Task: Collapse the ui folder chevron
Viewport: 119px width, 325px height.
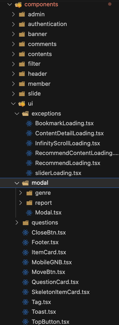Action: point(13,103)
